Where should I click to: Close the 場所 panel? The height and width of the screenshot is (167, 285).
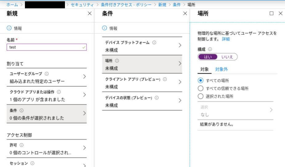[280, 14]
